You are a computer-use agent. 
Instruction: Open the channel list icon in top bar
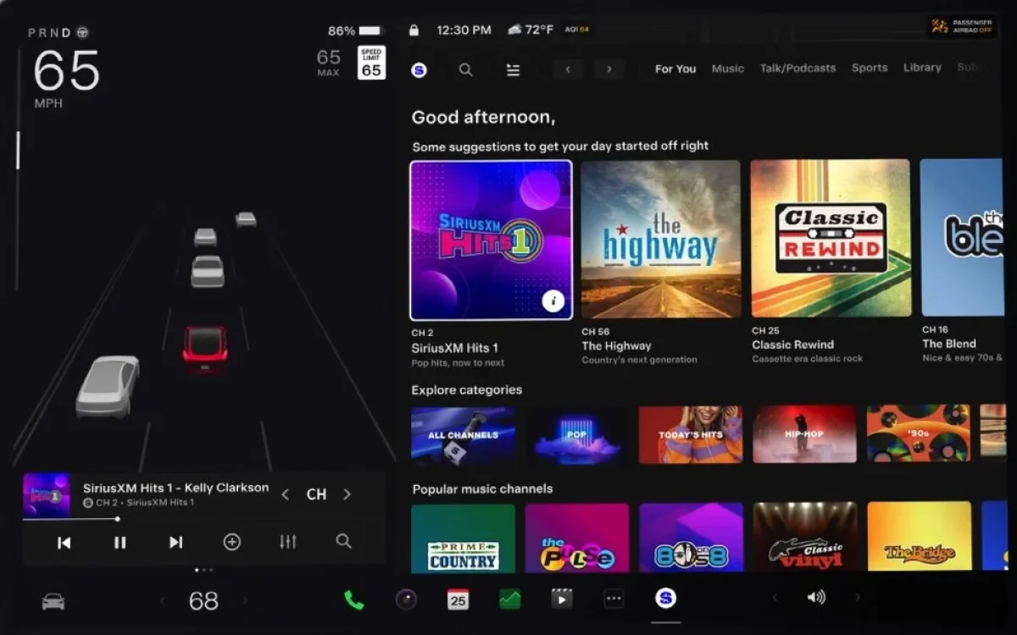click(514, 70)
